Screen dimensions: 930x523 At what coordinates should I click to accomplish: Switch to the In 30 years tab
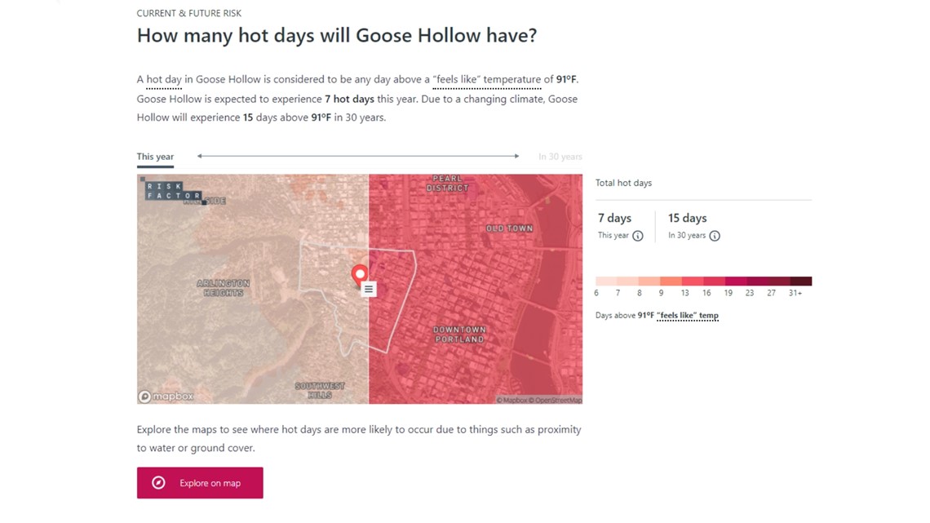pyautogui.click(x=560, y=157)
